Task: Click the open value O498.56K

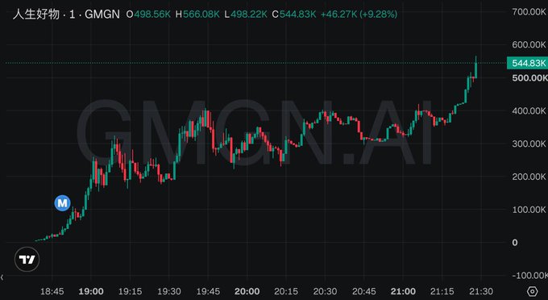Action: (x=148, y=15)
